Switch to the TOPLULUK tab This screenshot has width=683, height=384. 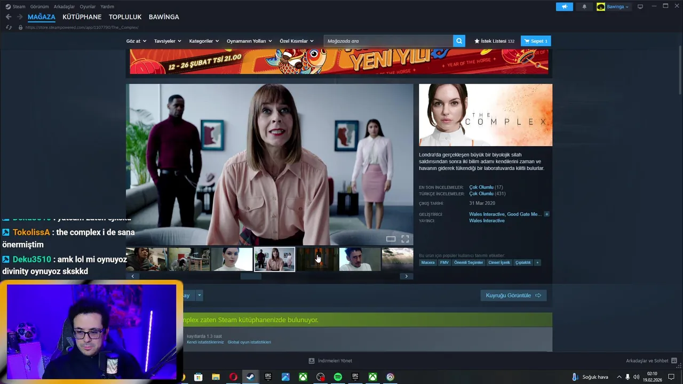coord(125,17)
